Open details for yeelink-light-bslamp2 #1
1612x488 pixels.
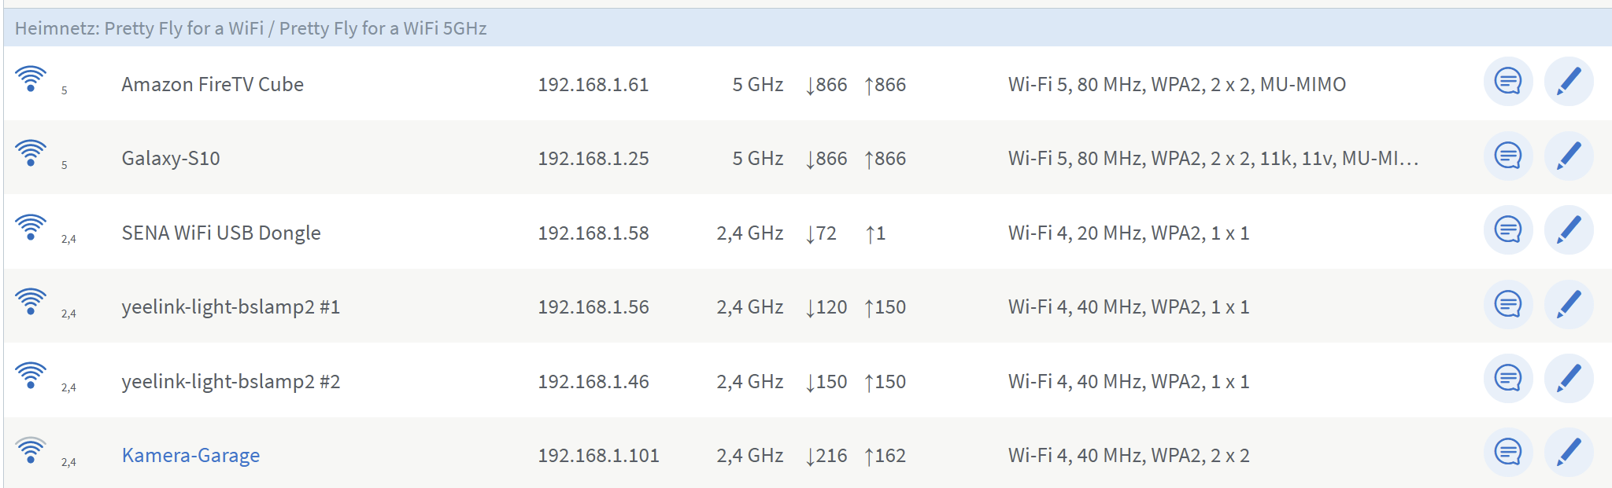[1507, 304]
